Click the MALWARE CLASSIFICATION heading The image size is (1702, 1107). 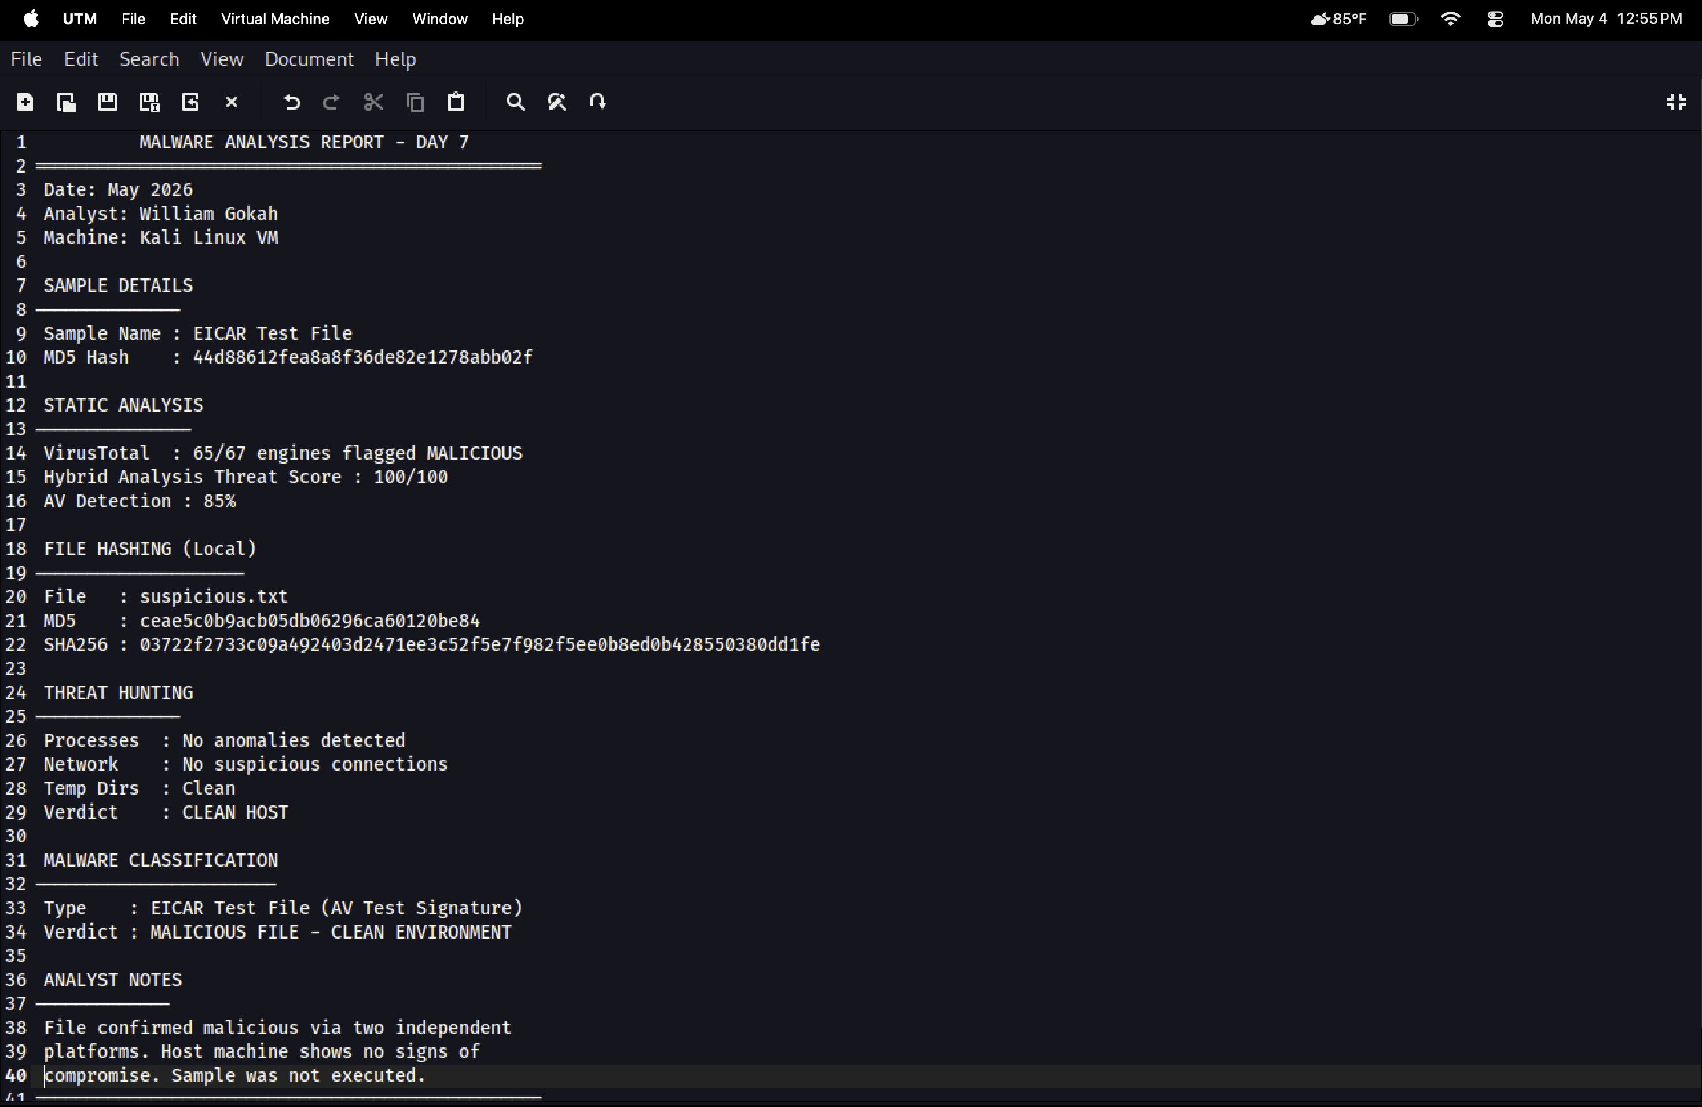(x=161, y=860)
